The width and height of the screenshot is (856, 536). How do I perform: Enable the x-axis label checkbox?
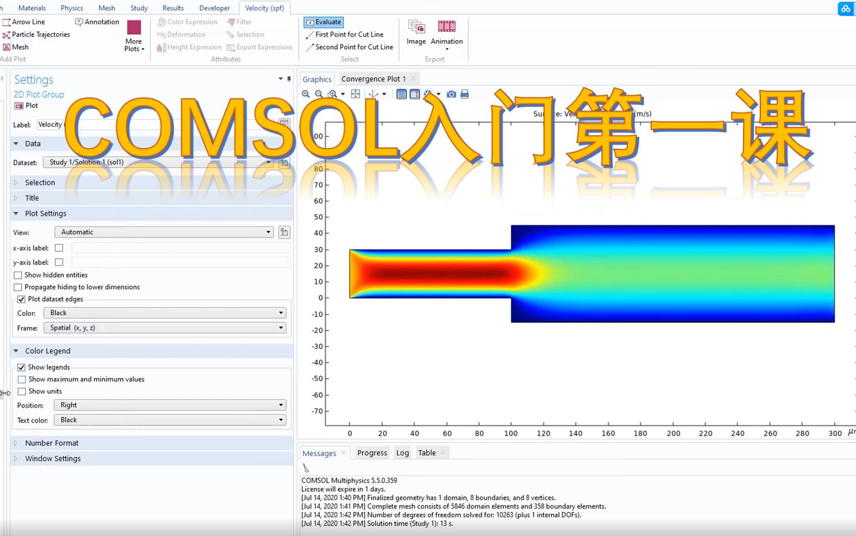[x=59, y=248]
